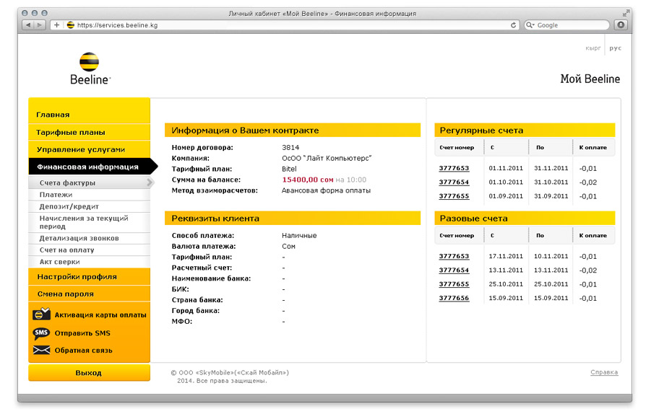Open regular invoice 3777654 dated 01.10.2011
Viewport: 646px width, 414px height.
pyautogui.click(x=454, y=182)
